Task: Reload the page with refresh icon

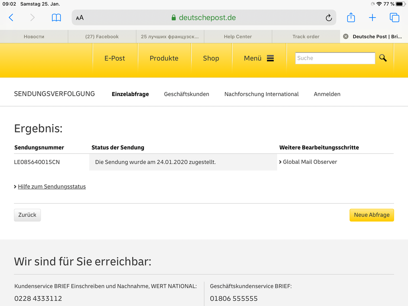Action: pos(329,18)
